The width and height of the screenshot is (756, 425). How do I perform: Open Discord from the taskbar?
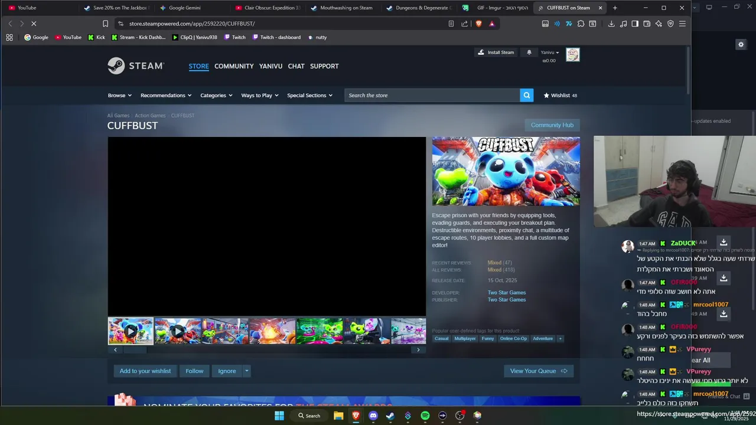[373, 416]
